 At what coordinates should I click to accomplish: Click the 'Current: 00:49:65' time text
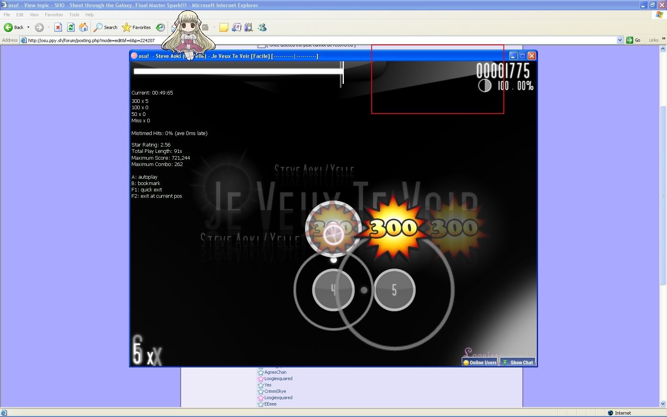click(x=152, y=93)
